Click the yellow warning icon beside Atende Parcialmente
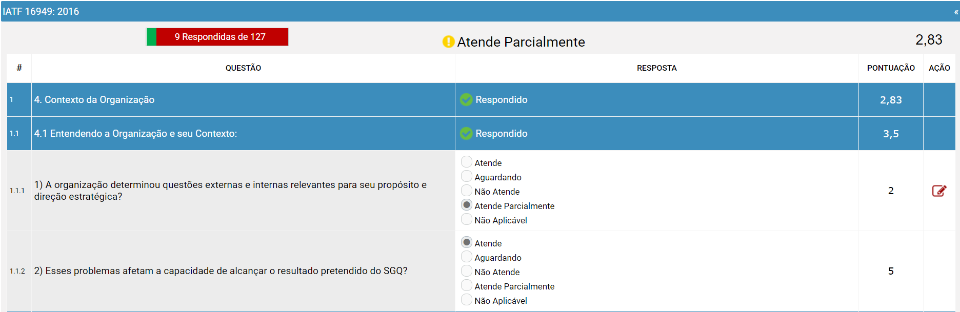Viewport: 960px width, 312px height. tap(448, 41)
